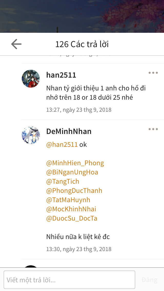Viewport: 164px width, 291px height.
Task: Open the username han2511 profile
Action: (x=61, y=75)
